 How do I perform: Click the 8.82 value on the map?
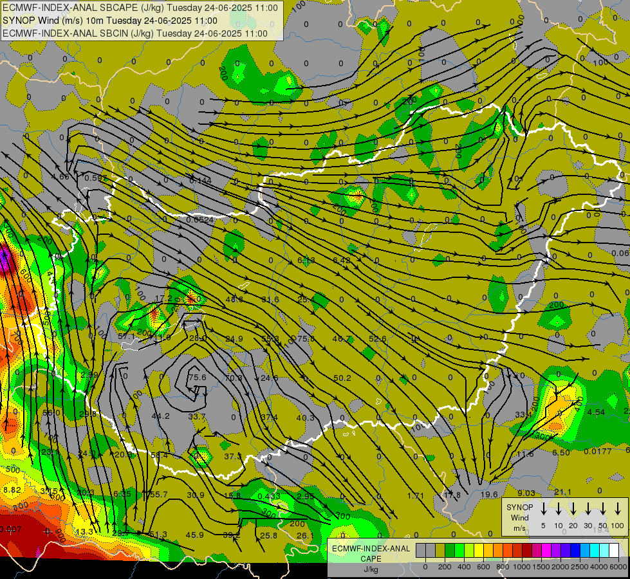pyautogui.click(x=12, y=490)
